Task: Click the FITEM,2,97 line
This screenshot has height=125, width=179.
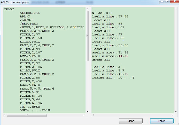Action: [30, 63]
